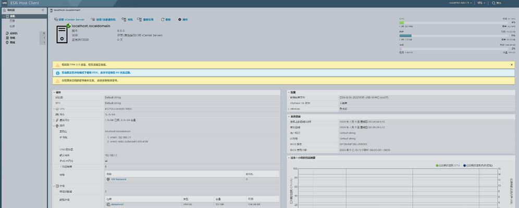Click Create/Register VM button

103,20
